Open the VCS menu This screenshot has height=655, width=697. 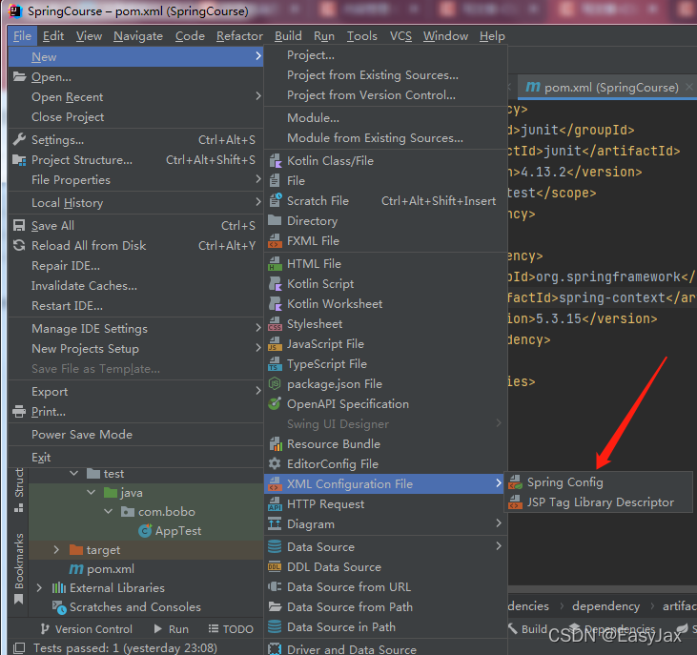pos(400,36)
